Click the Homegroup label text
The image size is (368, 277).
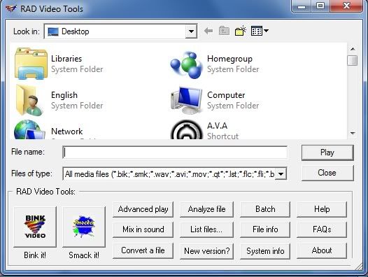[229, 59]
